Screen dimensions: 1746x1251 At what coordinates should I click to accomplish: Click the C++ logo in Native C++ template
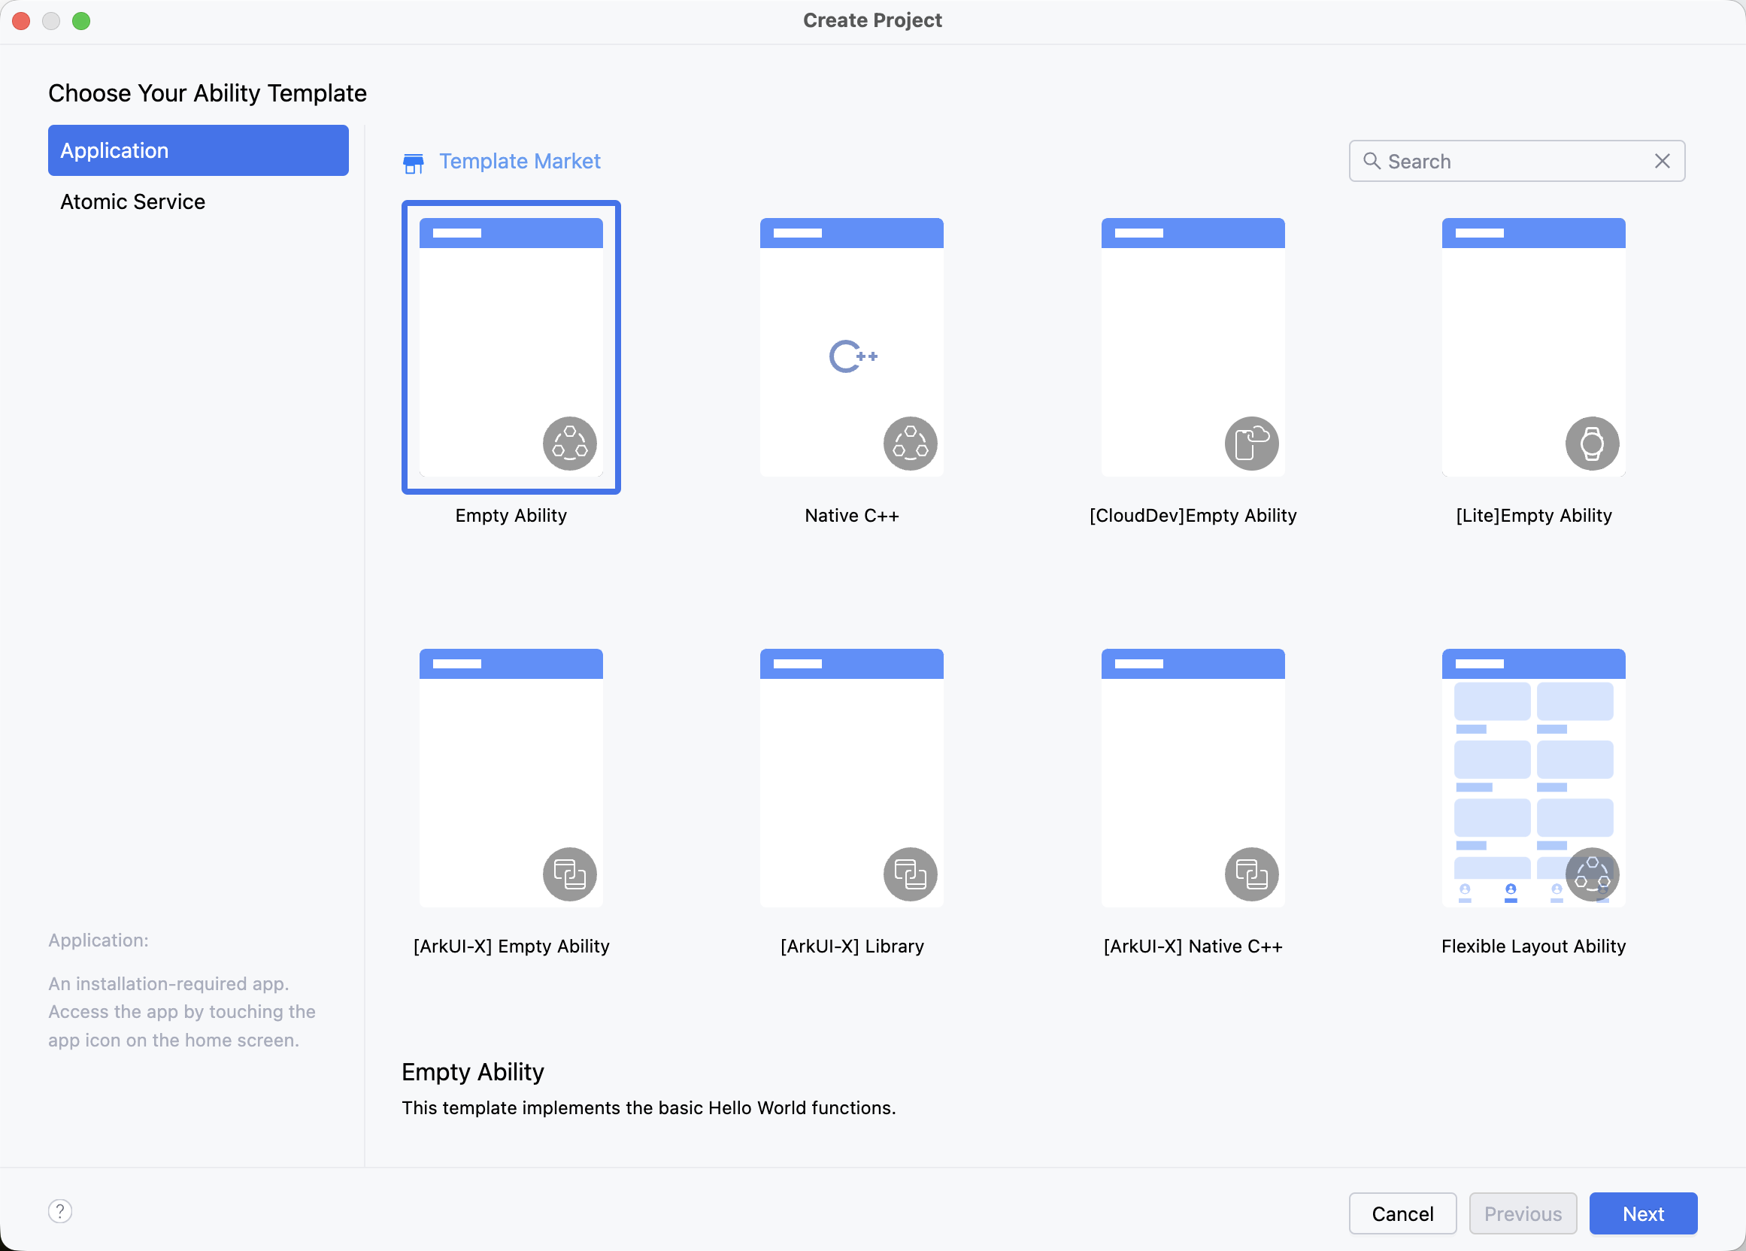[852, 356]
